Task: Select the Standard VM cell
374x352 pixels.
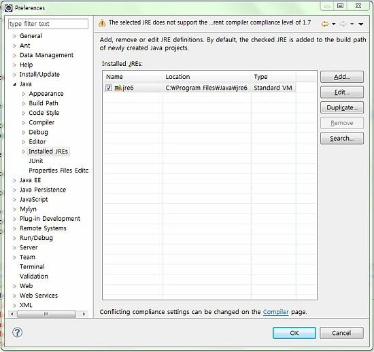Action: click(x=273, y=88)
